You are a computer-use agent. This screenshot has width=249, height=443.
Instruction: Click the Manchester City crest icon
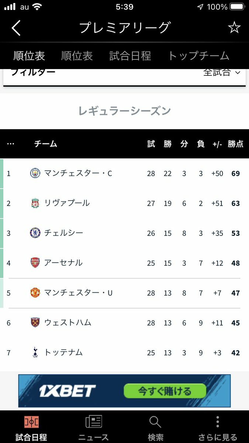35,173
